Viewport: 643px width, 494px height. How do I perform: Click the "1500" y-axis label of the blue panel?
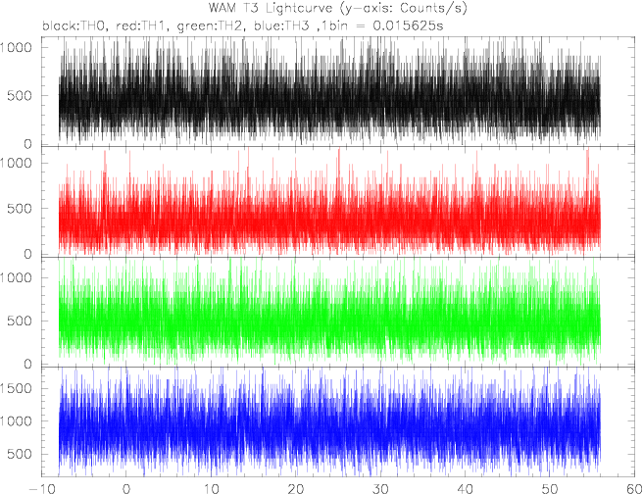[16, 388]
